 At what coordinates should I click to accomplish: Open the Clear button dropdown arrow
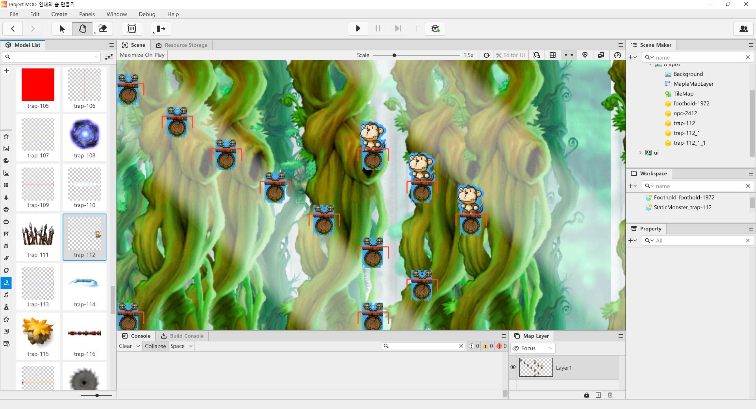point(138,346)
